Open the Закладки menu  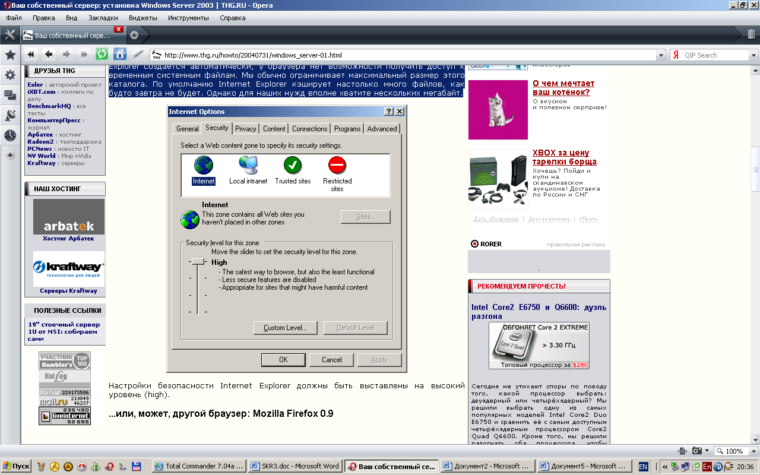(103, 18)
